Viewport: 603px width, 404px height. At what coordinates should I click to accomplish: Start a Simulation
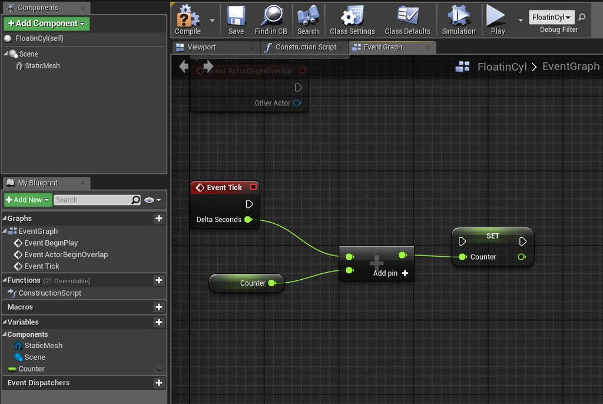click(x=459, y=19)
